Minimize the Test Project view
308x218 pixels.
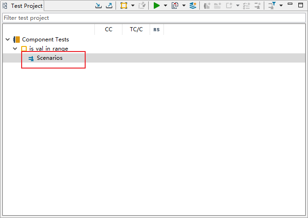coord(290,4)
